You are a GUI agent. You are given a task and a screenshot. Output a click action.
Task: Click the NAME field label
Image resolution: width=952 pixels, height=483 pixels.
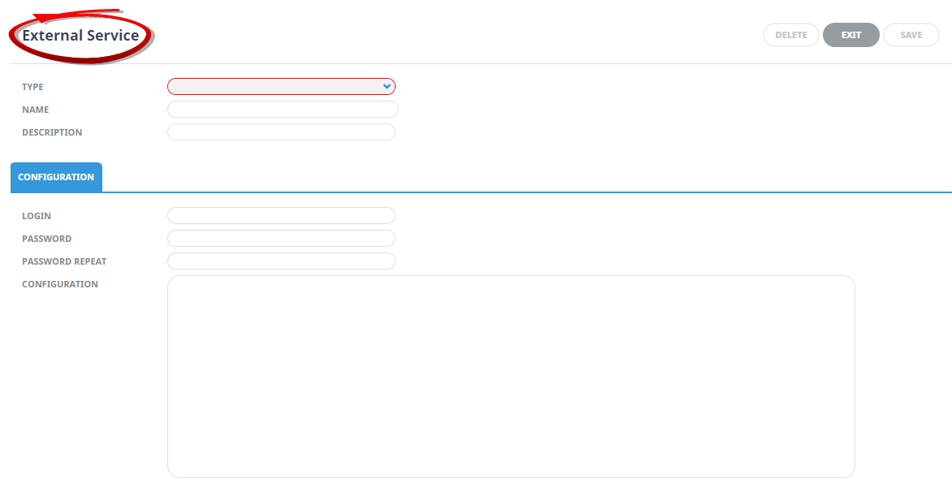coord(35,110)
